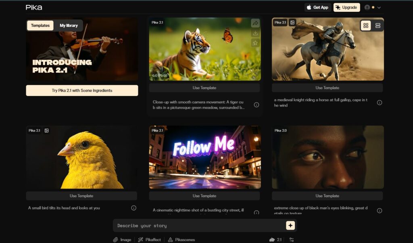Open the 2.1 model version selector
Viewport: 413px width, 243px height.
coord(275,240)
